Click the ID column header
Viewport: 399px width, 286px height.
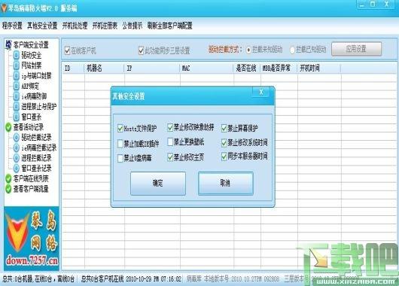(x=73, y=68)
